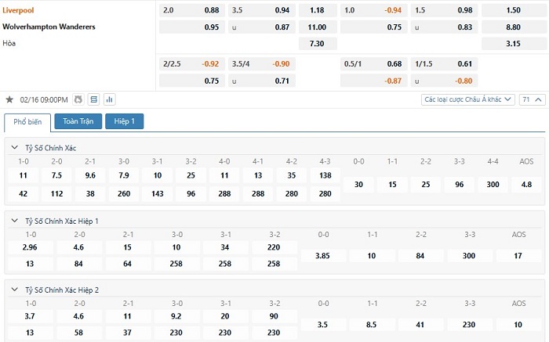Viewport: 549px width, 342px height.
Task: Choose full-time AOS odds 4.8
Action: (x=526, y=185)
